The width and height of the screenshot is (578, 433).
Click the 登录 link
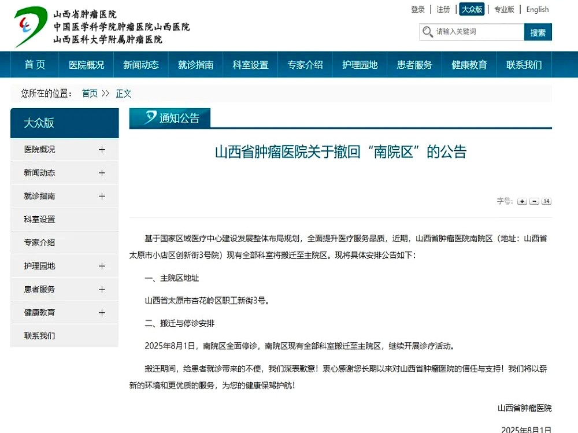pos(418,9)
